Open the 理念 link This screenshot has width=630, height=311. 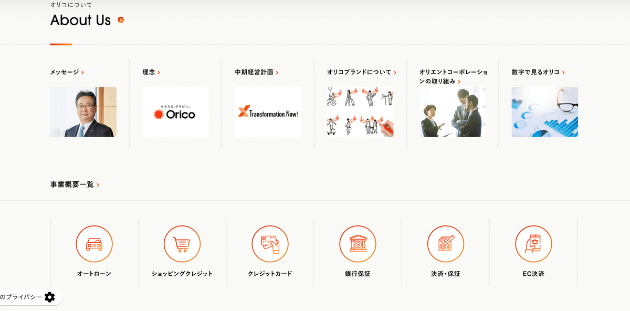pyautogui.click(x=151, y=72)
